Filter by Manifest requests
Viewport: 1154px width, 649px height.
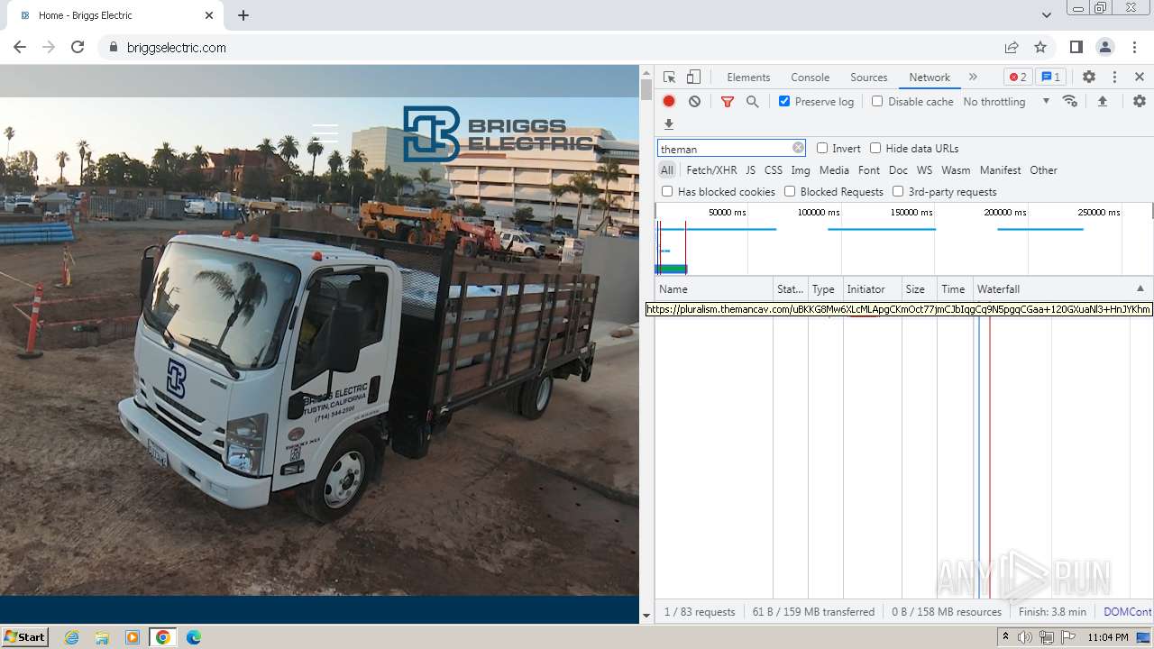pos(1001,170)
